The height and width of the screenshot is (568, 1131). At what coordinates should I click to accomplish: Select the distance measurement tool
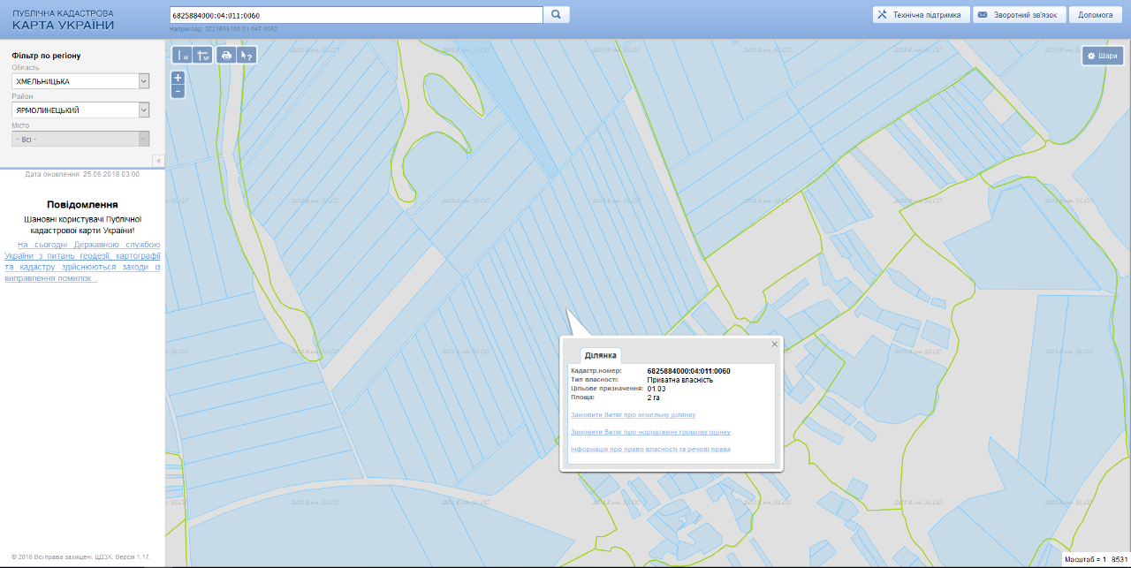coord(182,56)
